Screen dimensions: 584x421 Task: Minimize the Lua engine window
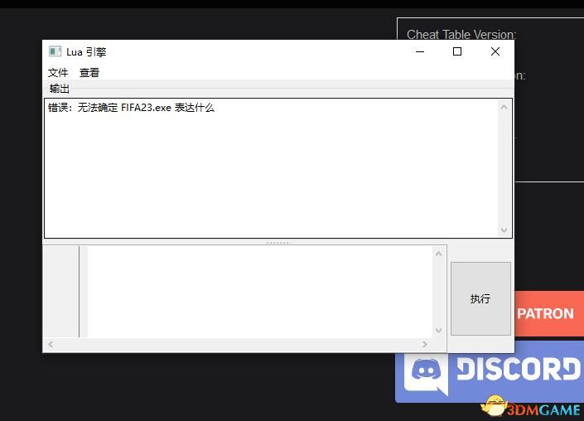coord(420,51)
